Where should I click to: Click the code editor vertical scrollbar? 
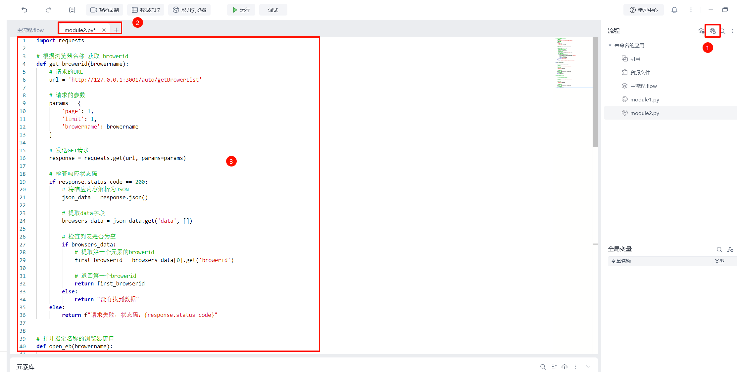point(595,93)
